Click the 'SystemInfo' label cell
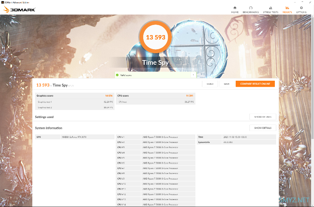 point(209,142)
